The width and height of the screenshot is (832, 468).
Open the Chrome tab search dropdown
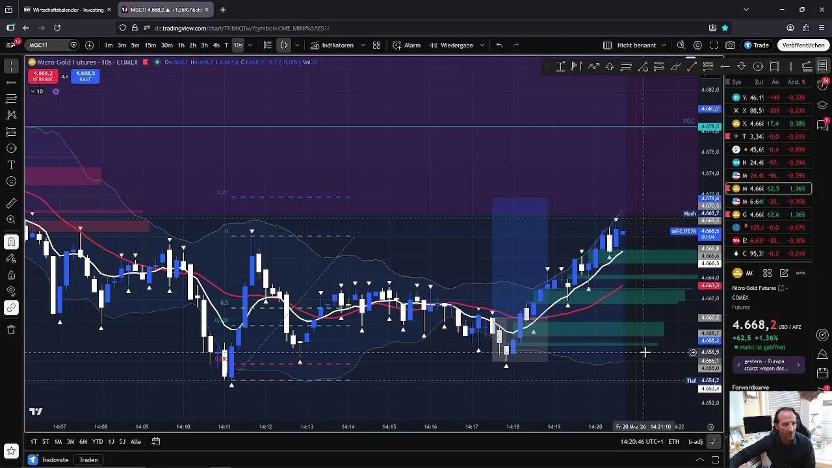[746, 10]
